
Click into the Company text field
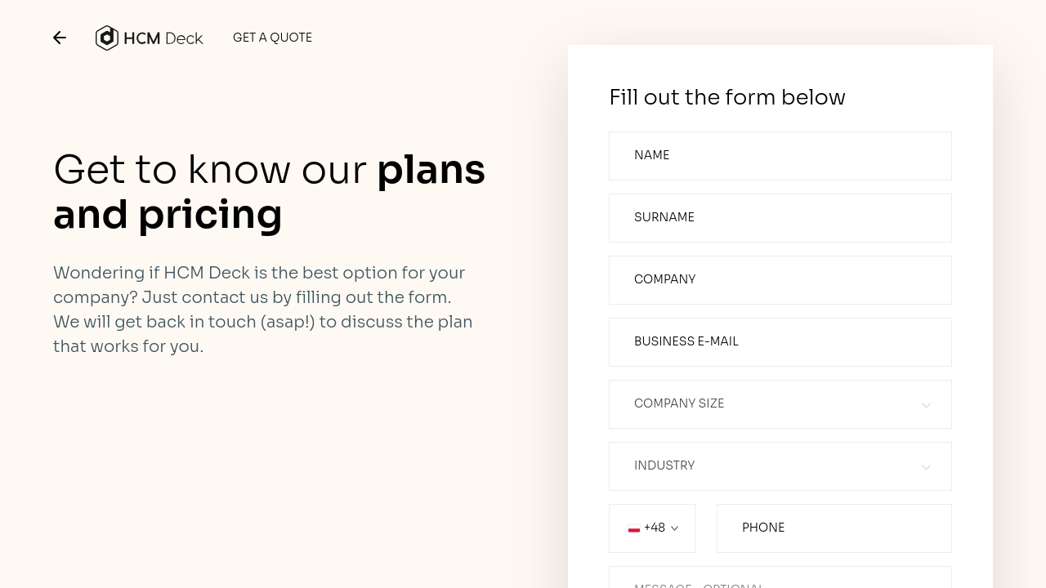tap(780, 280)
